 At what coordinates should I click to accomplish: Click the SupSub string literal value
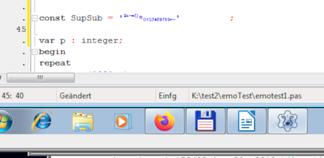149,18
